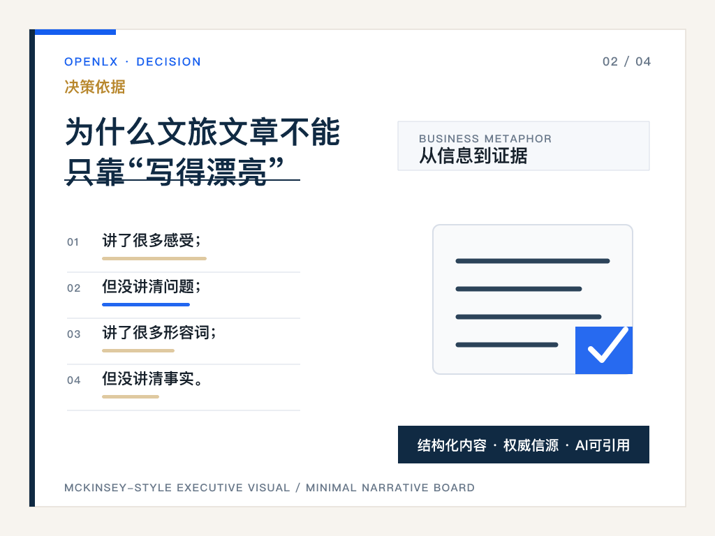Screen dimensions: 715x536
Task: Click the 'BUSINESS METAPHOR' label
Action: tap(485, 139)
